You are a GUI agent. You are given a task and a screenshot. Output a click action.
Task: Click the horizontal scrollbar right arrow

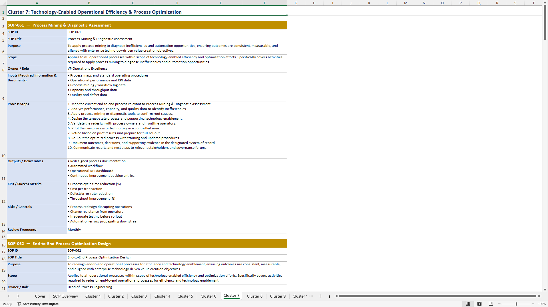pyautogui.click(x=539, y=296)
